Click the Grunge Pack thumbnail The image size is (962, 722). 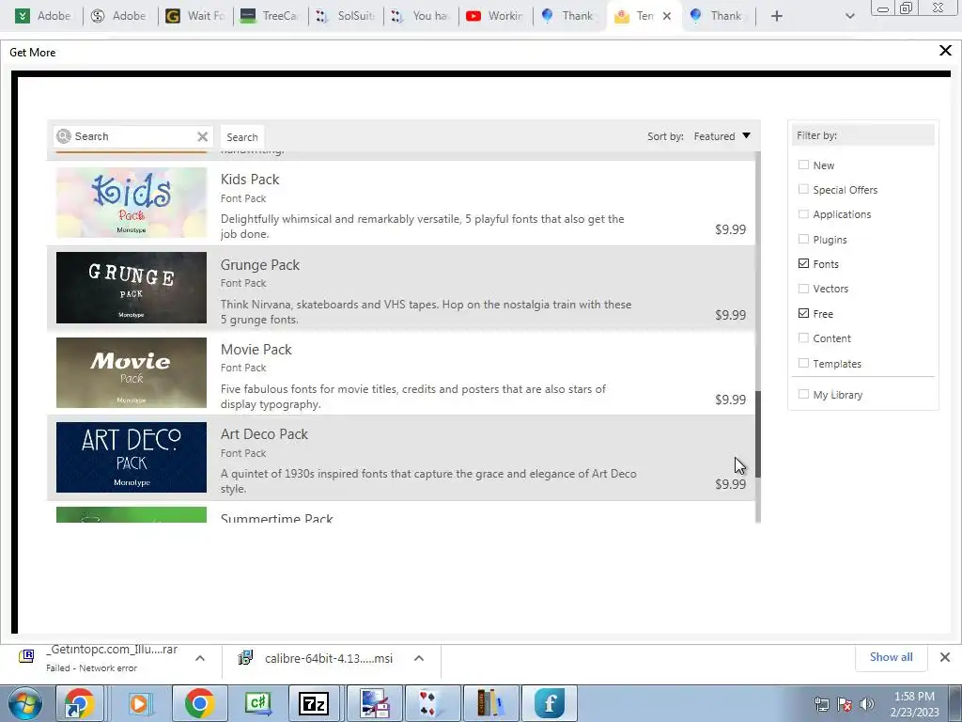[132, 288]
